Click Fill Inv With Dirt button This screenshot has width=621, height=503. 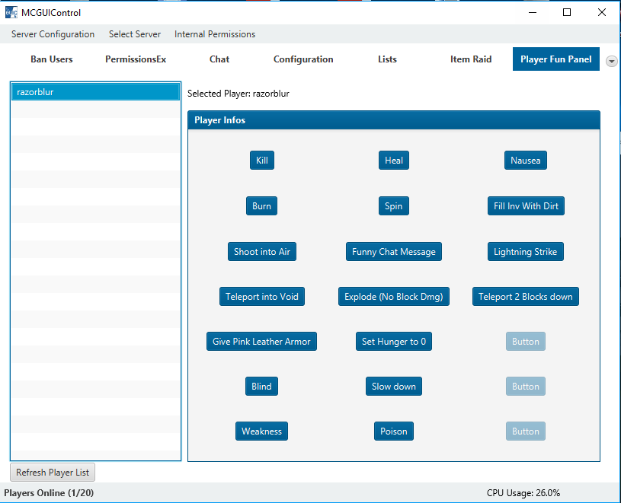pyautogui.click(x=526, y=206)
